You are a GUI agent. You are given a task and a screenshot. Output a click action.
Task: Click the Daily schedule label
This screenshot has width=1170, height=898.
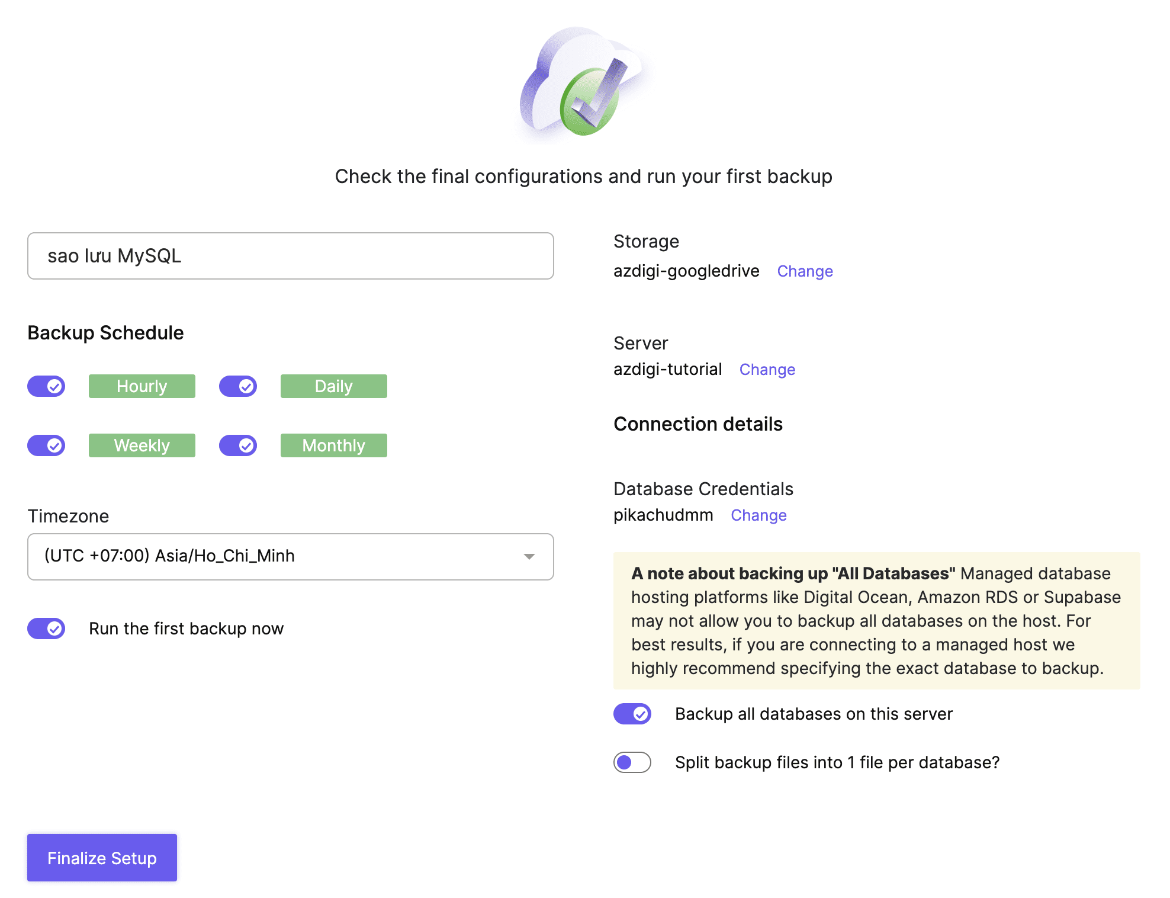click(x=334, y=386)
